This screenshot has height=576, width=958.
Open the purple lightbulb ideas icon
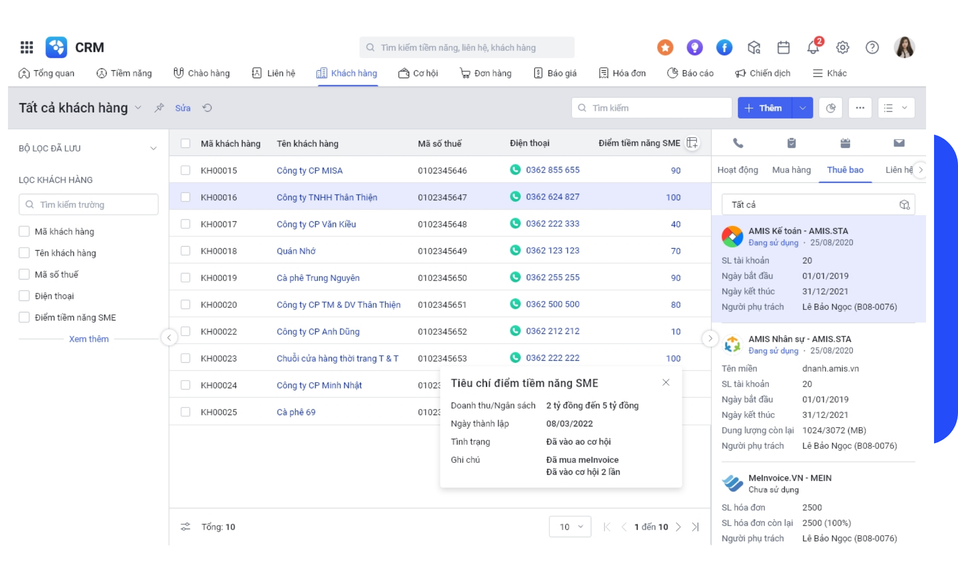coord(695,47)
